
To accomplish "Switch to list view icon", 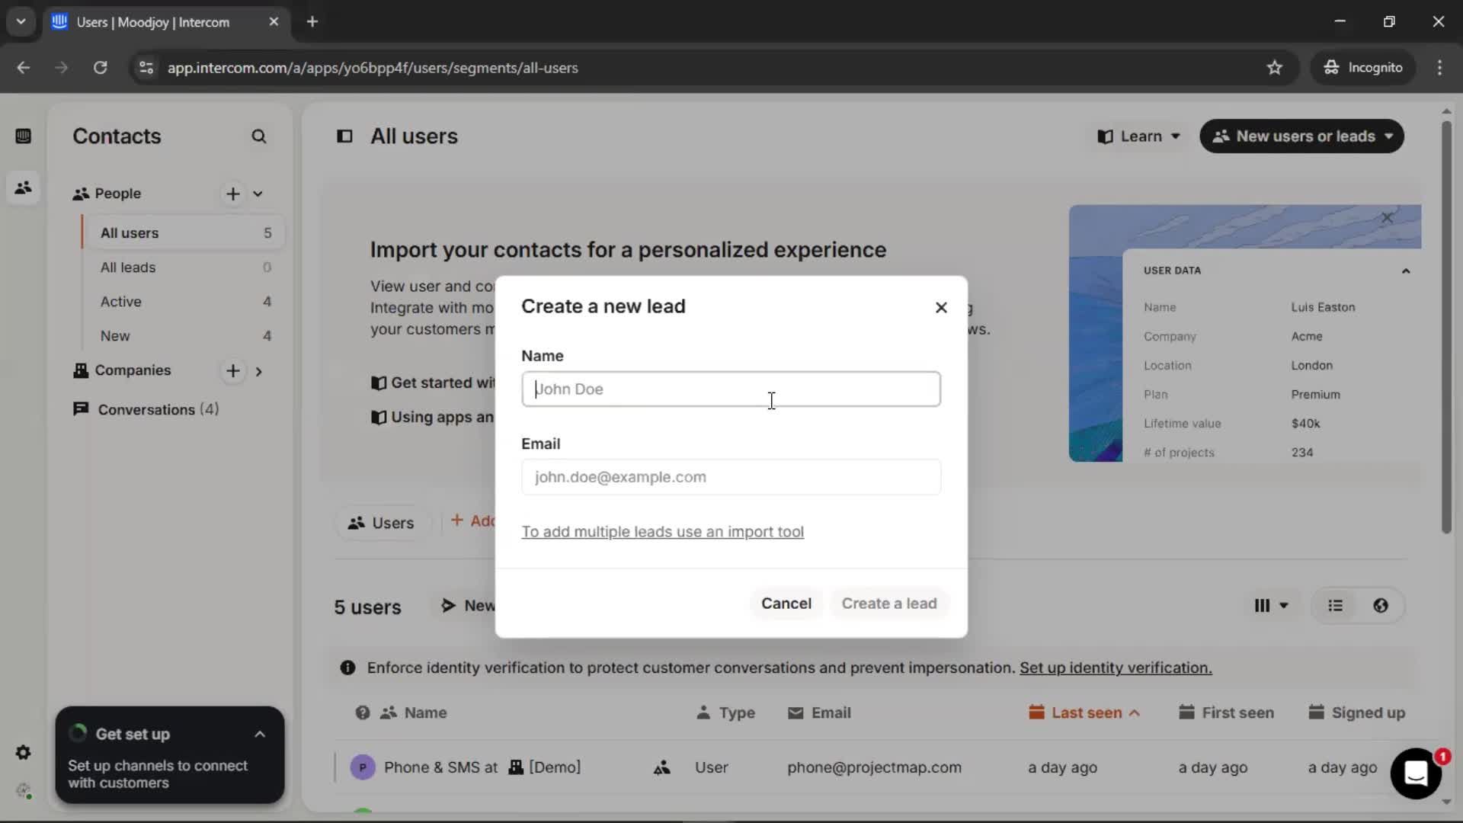I will click(1335, 606).
